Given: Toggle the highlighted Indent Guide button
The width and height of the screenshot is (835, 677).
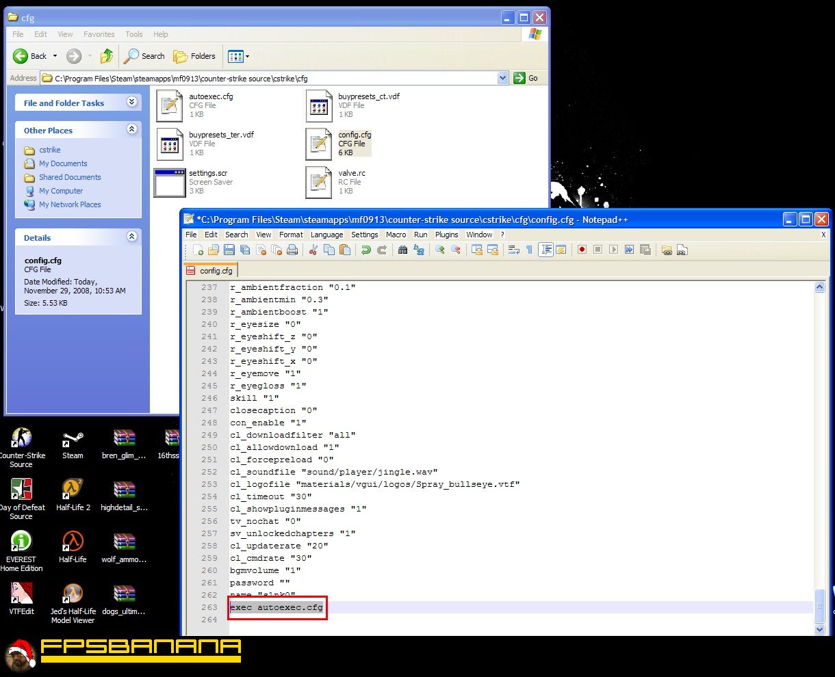Looking at the screenshot, I should (545, 250).
